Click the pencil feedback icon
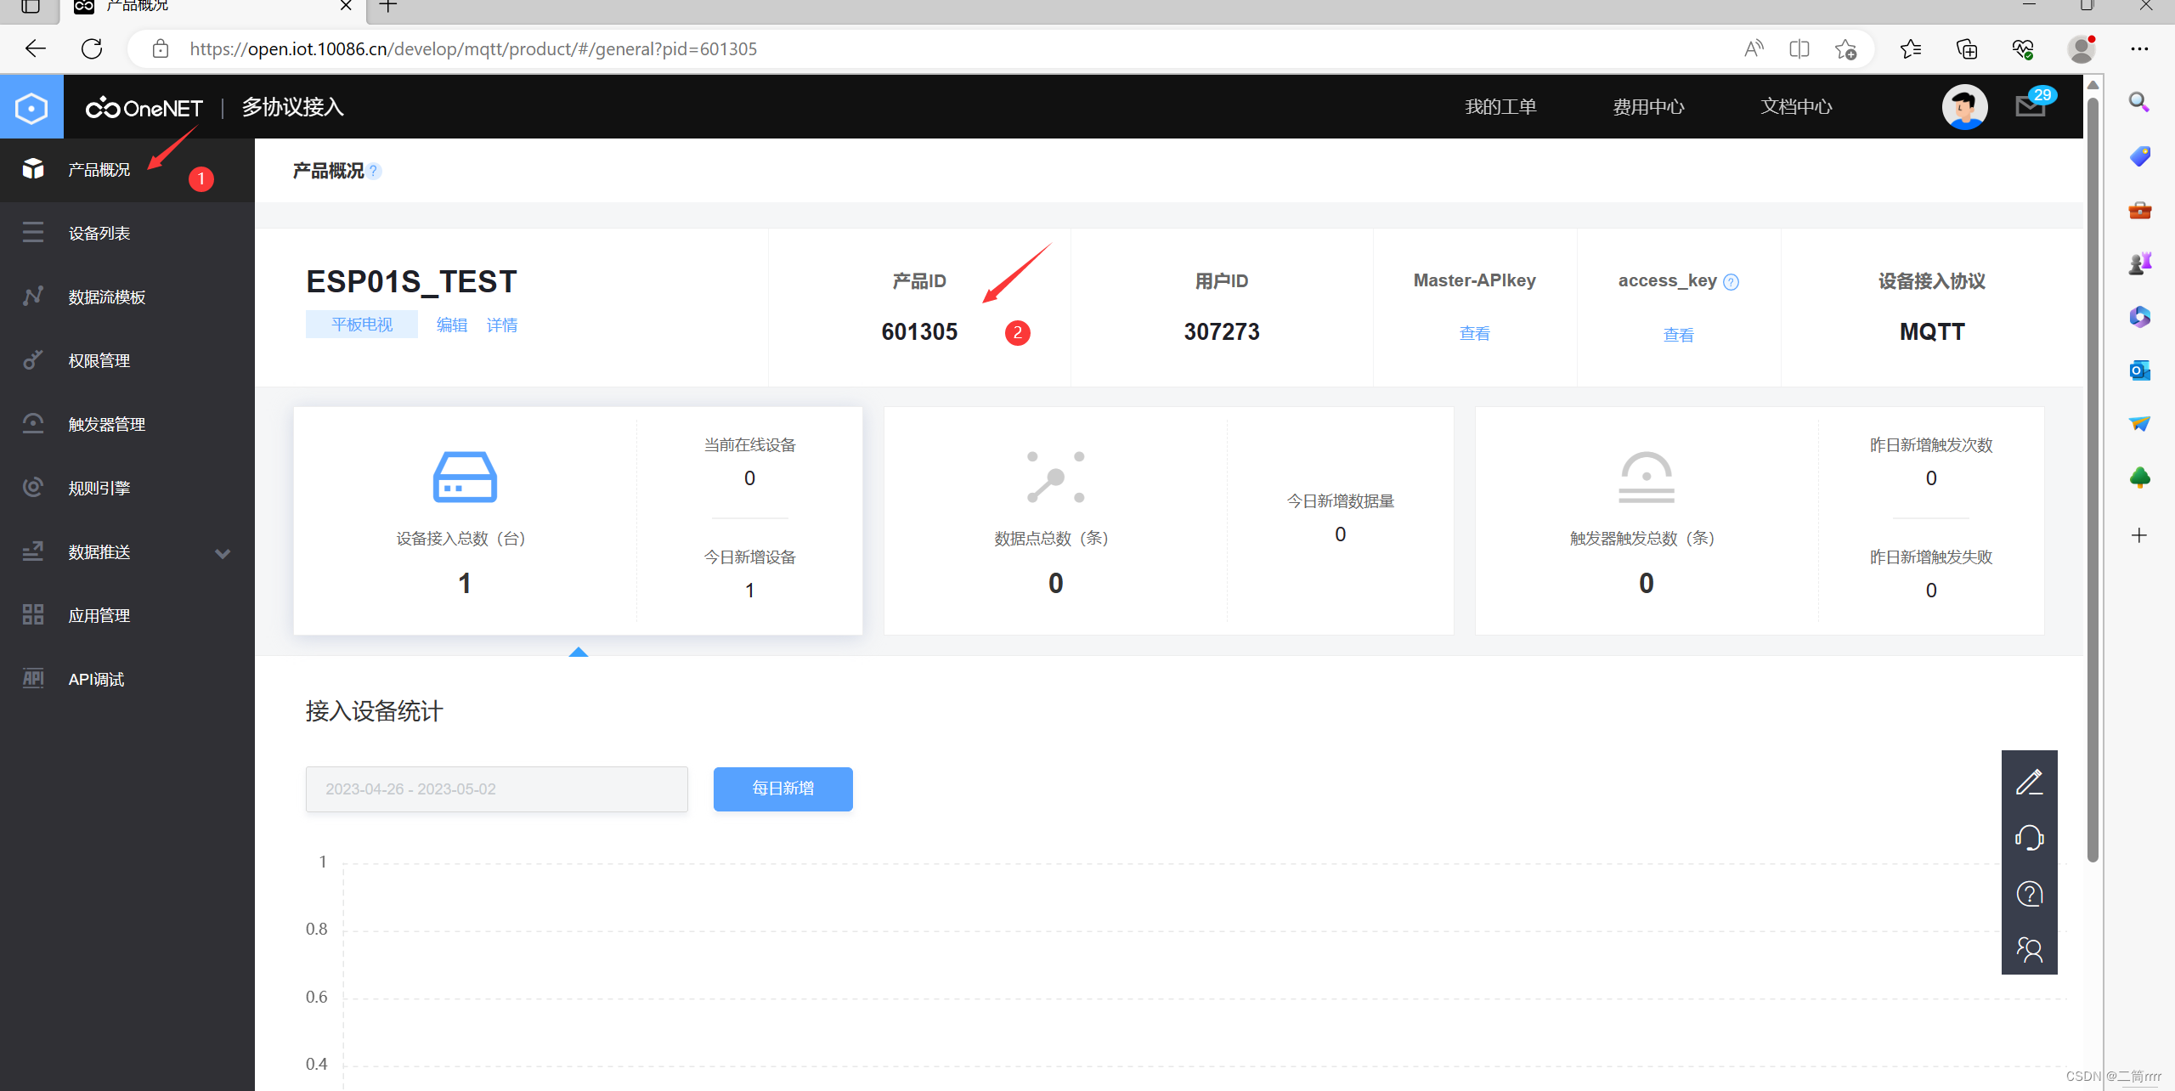 click(x=2029, y=782)
